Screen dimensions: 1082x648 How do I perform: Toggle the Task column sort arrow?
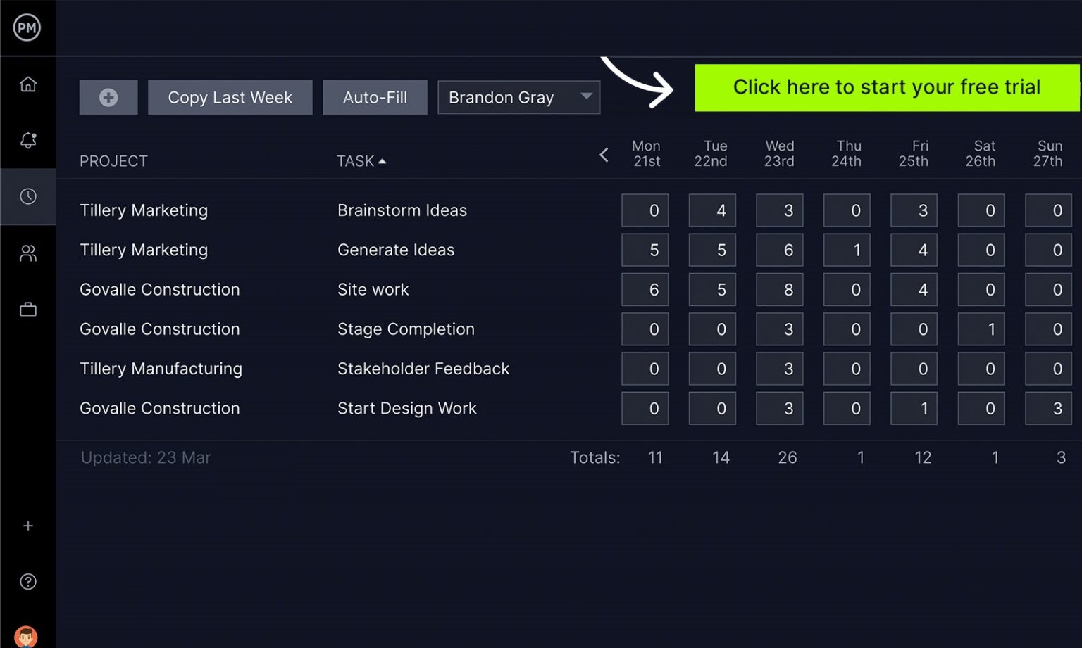(x=383, y=160)
